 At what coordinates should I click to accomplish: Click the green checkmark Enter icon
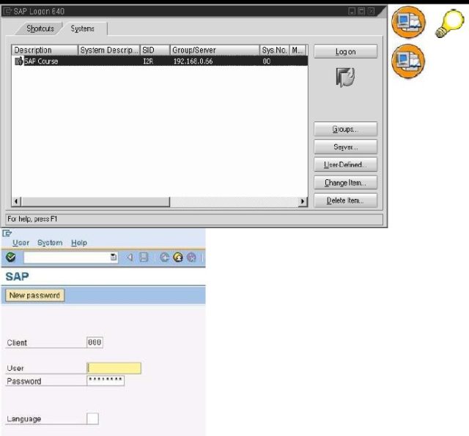[x=11, y=257]
